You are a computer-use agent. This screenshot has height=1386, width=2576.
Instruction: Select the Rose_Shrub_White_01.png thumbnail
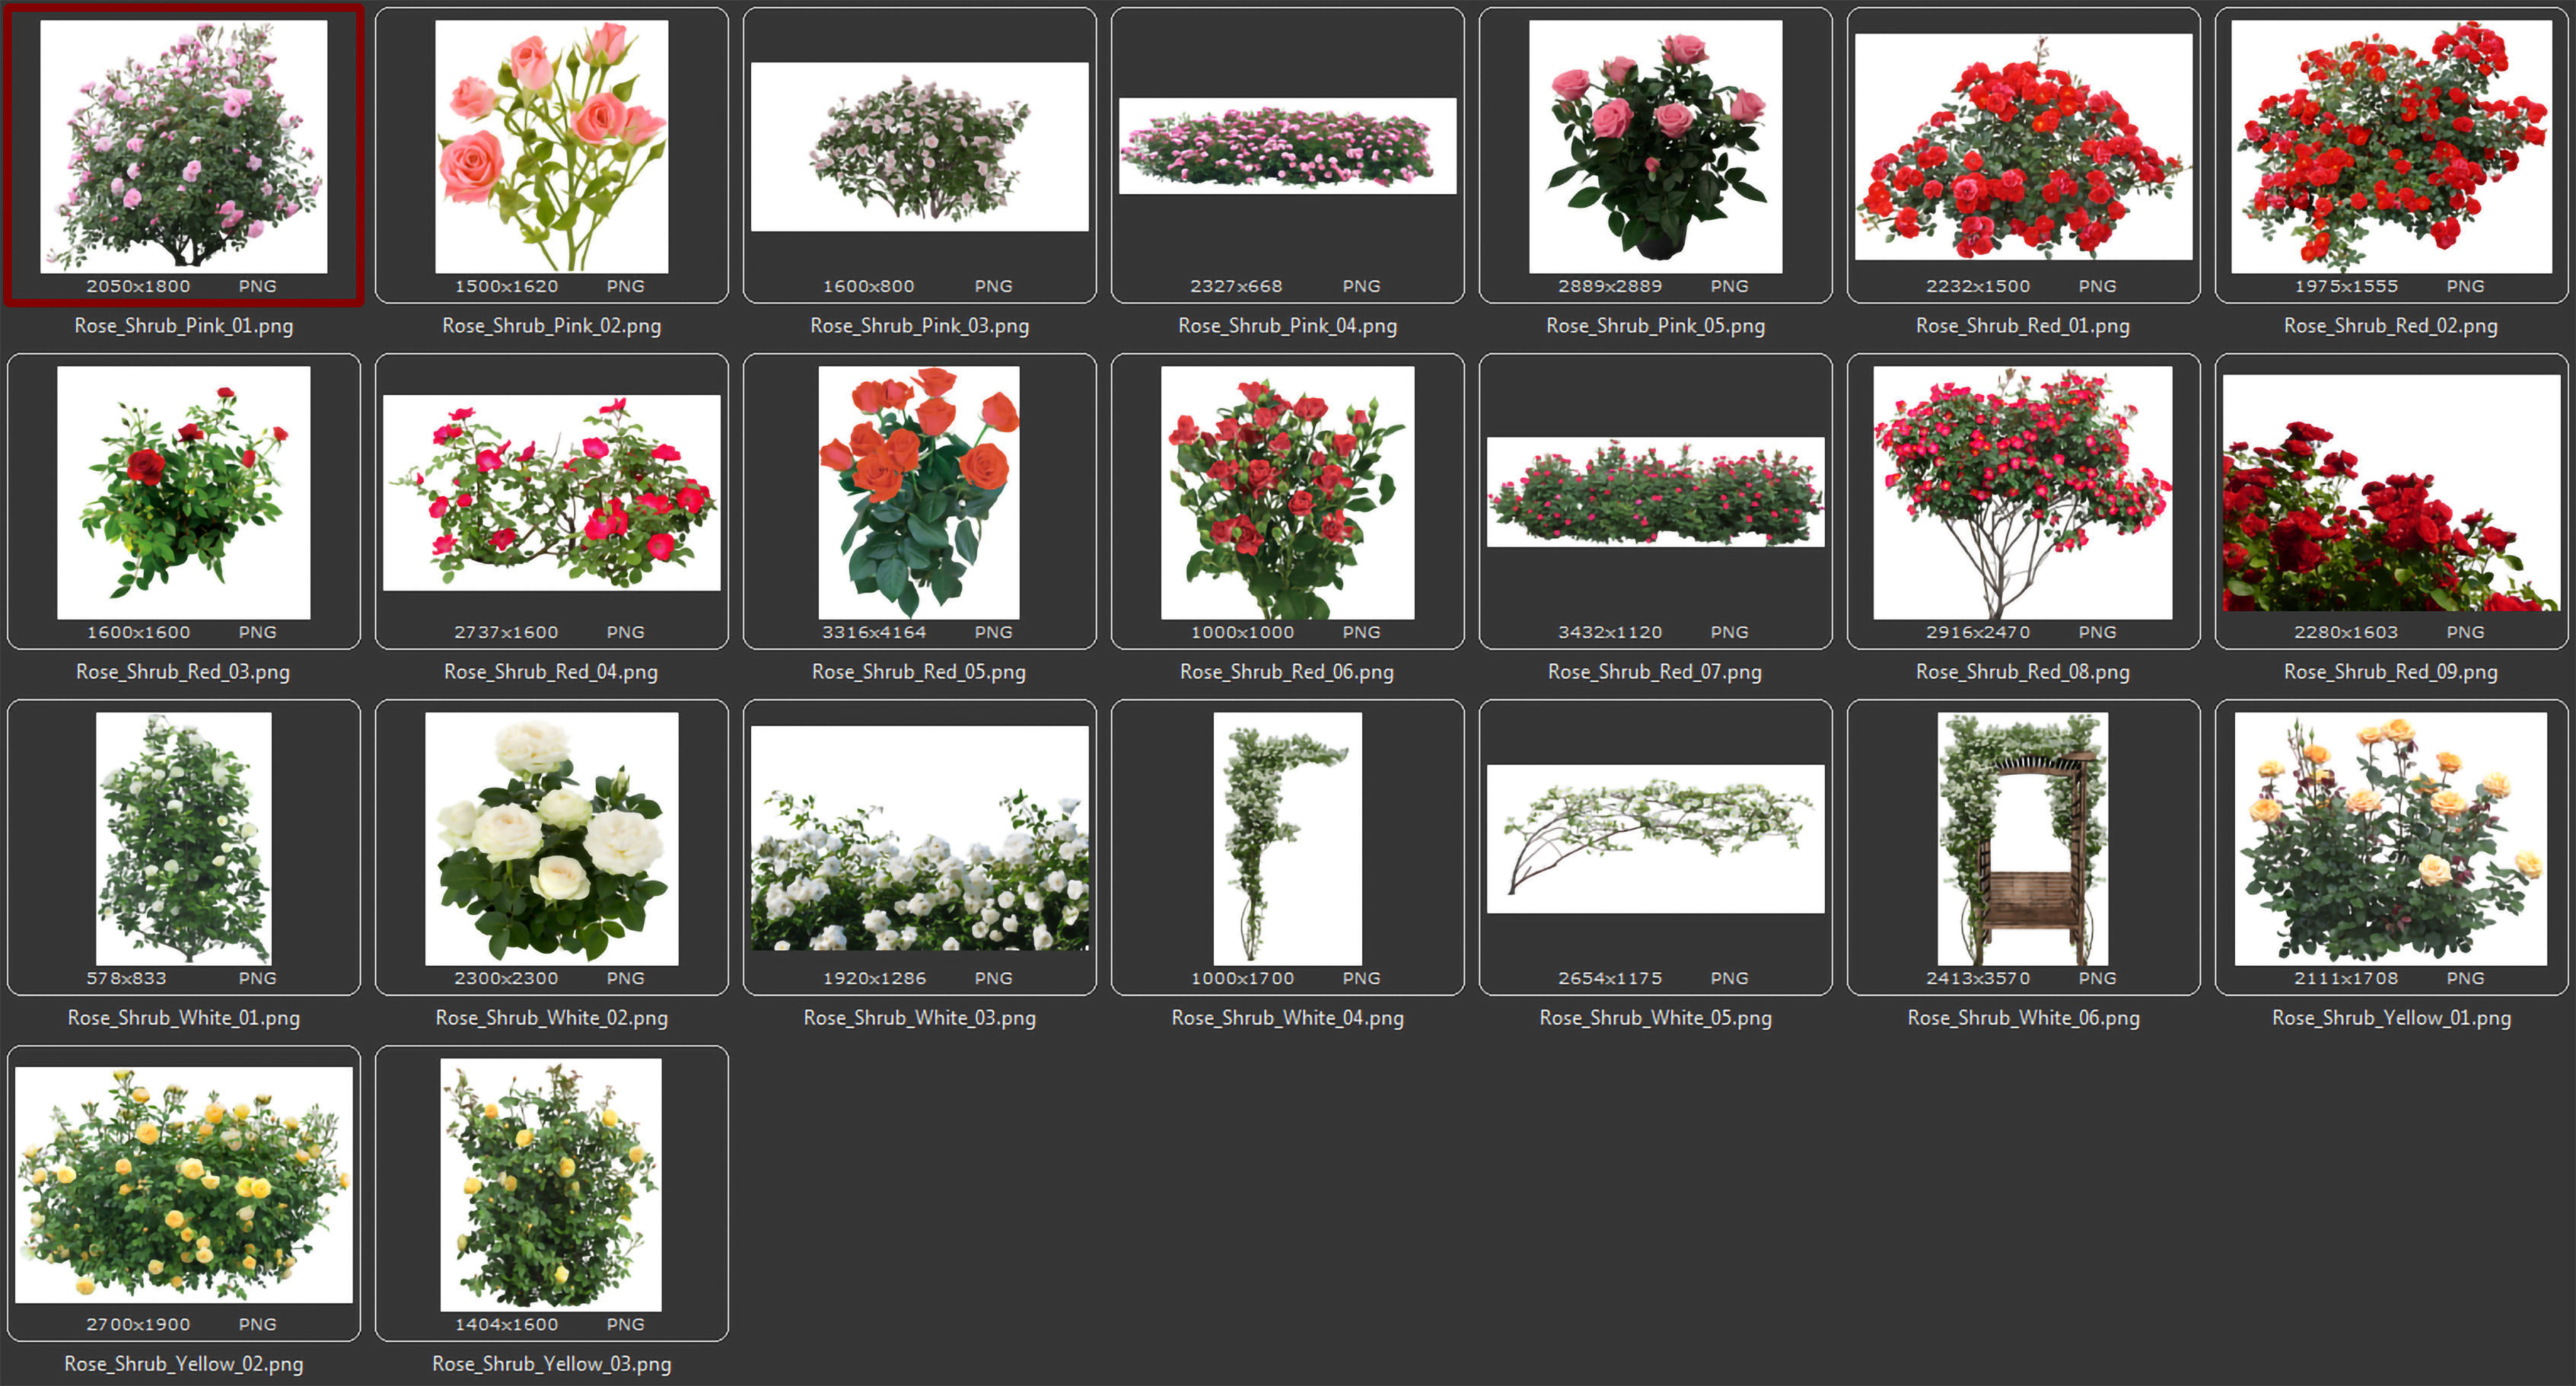pyautogui.click(x=183, y=839)
